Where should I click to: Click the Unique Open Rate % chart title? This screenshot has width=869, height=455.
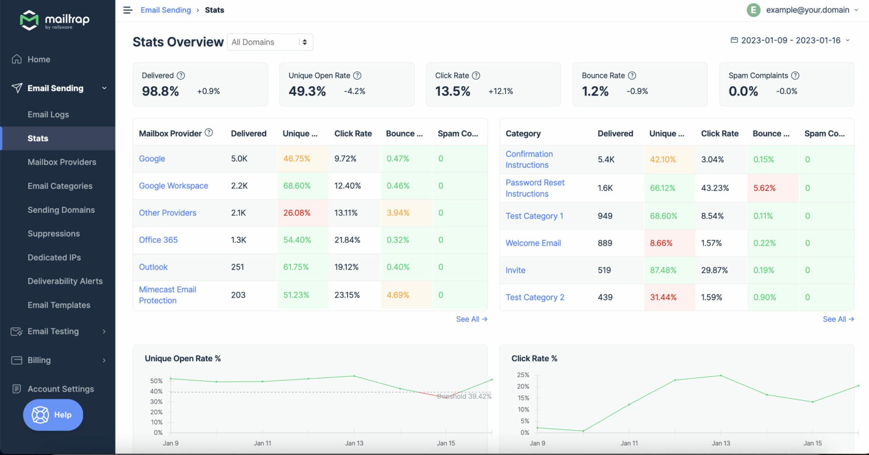pos(182,358)
